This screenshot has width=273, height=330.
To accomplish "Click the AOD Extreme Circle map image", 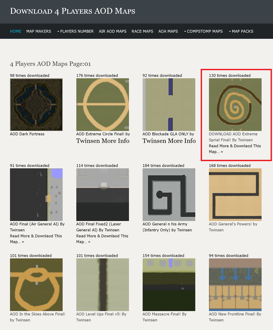I will click(x=102, y=105).
